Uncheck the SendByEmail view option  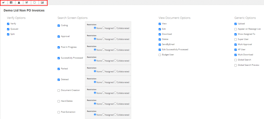click(x=160, y=44)
